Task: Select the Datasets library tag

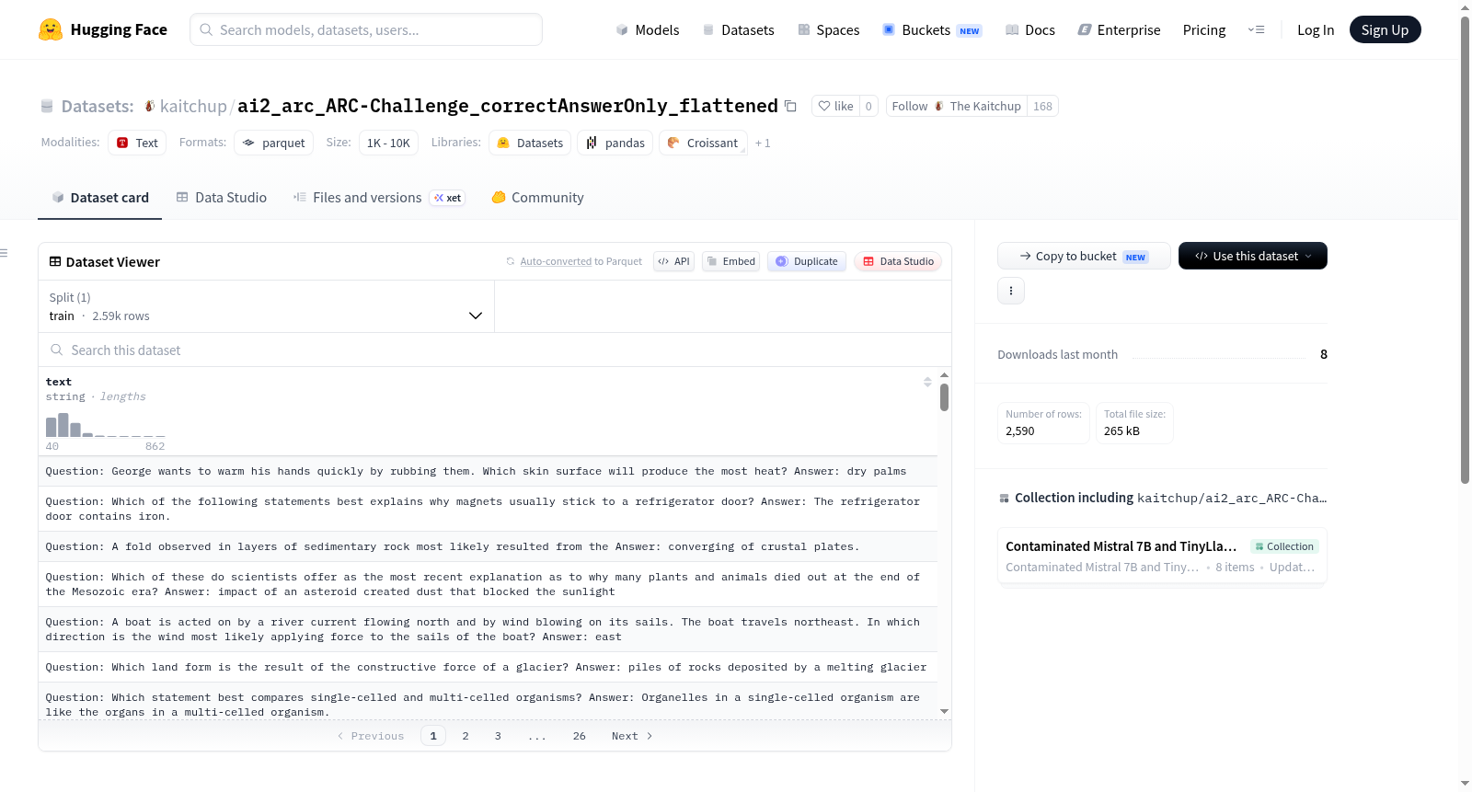Action: pyautogui.click(x=530, y=143)
